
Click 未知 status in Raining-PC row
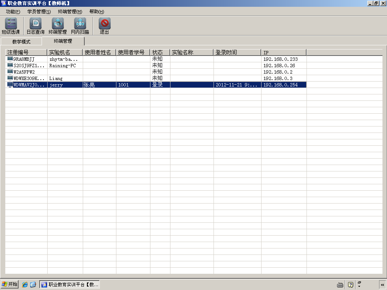157,65
